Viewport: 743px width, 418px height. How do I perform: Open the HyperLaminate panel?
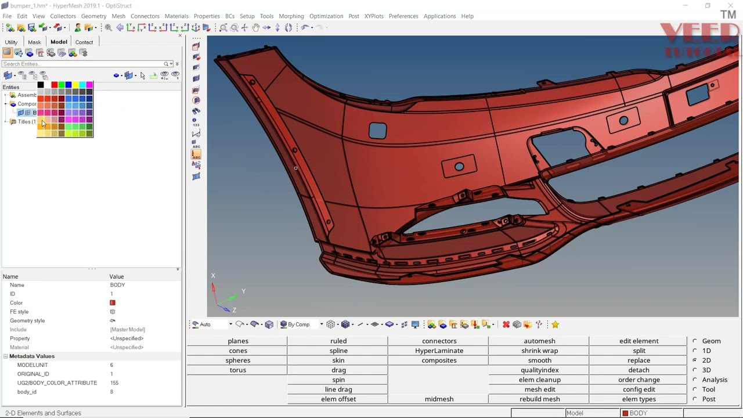click(x=439, y=351)
